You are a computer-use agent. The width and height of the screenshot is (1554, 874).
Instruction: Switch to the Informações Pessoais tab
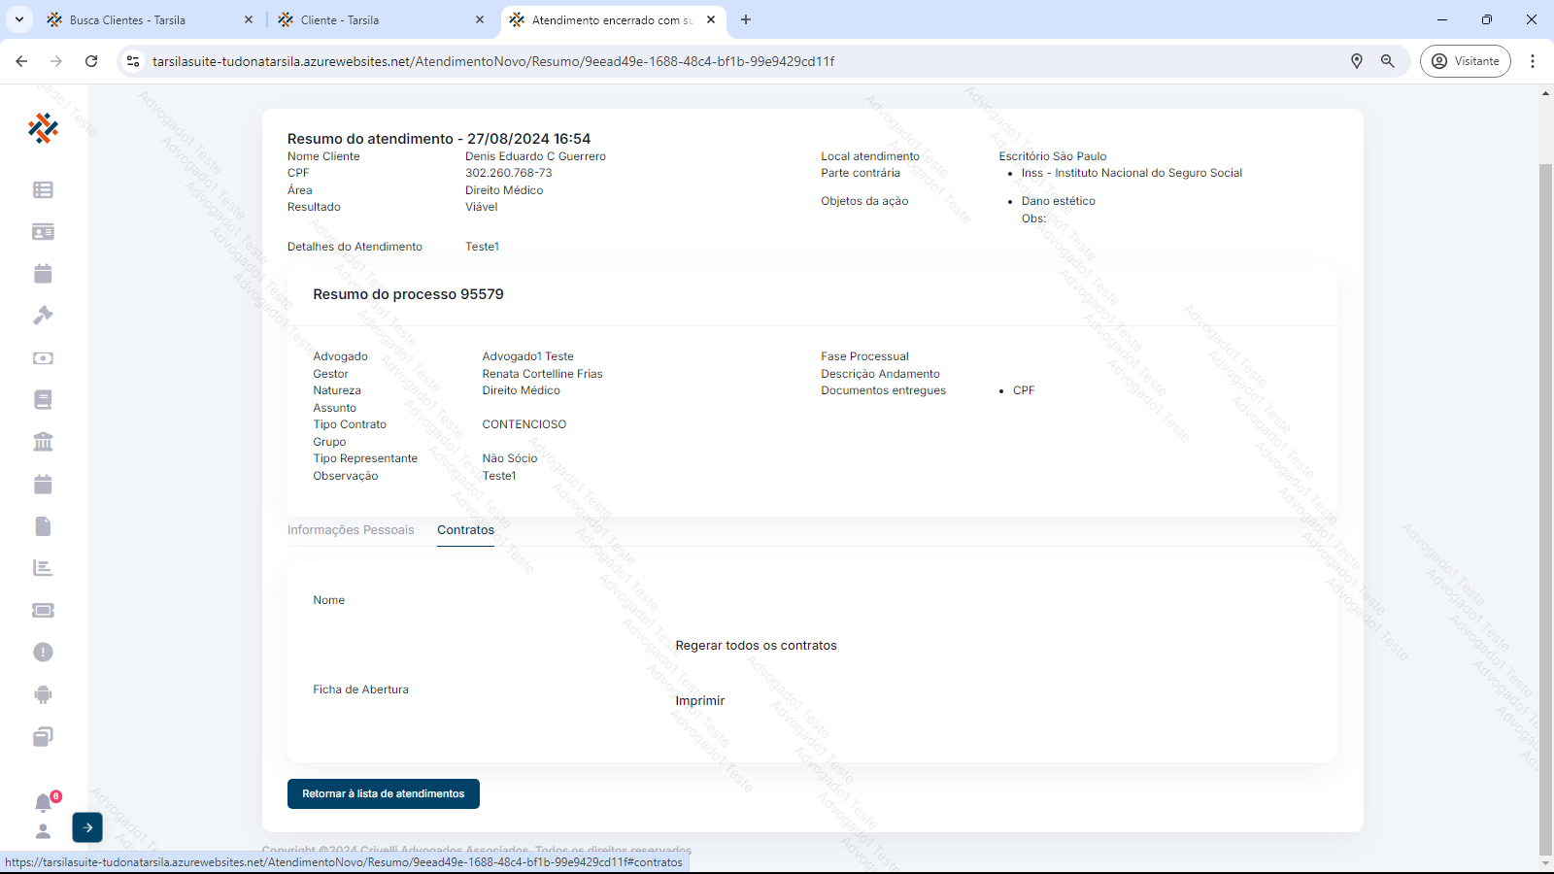pos(351,530)
